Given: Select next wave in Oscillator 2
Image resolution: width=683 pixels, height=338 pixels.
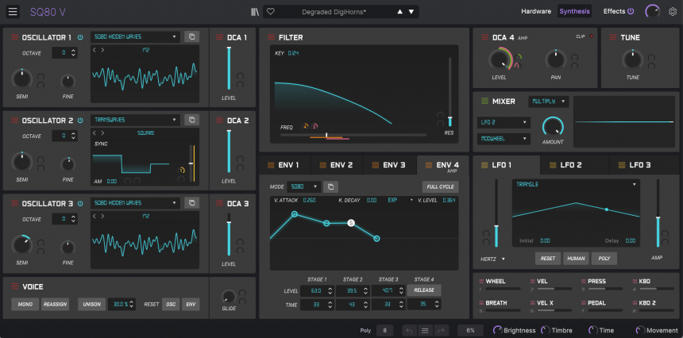Looking at the screenshot, I should [102, 133].
